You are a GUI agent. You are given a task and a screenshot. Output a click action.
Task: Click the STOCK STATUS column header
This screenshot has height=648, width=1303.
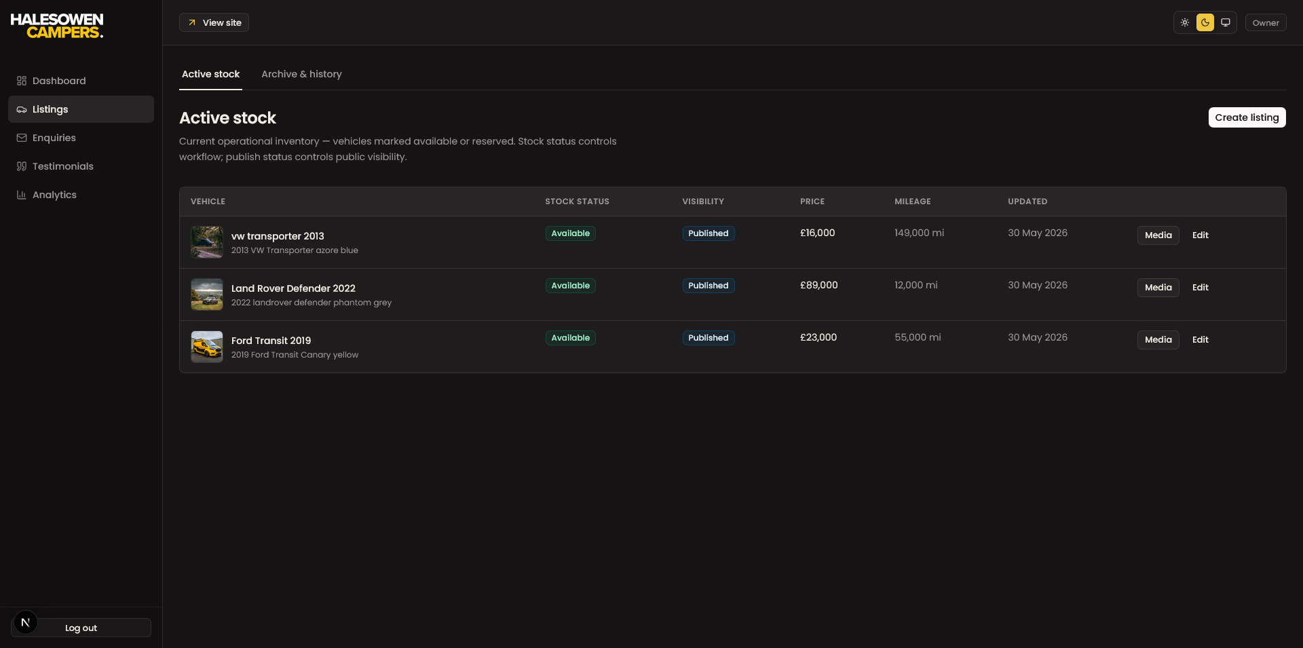pyautogui.click(x=577, y=202)
